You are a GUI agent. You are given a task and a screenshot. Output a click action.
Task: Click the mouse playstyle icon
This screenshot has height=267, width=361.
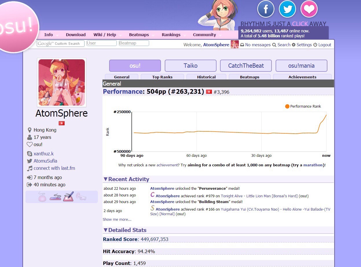[42, 197]
